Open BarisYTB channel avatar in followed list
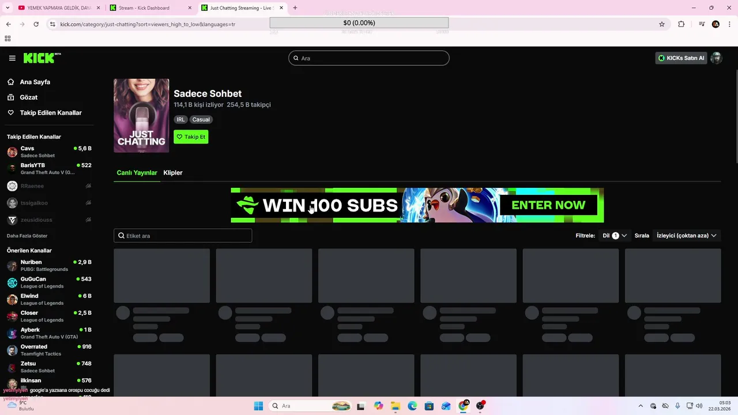Viewport: 738px width, 415px height. click(x=12, y=169)
